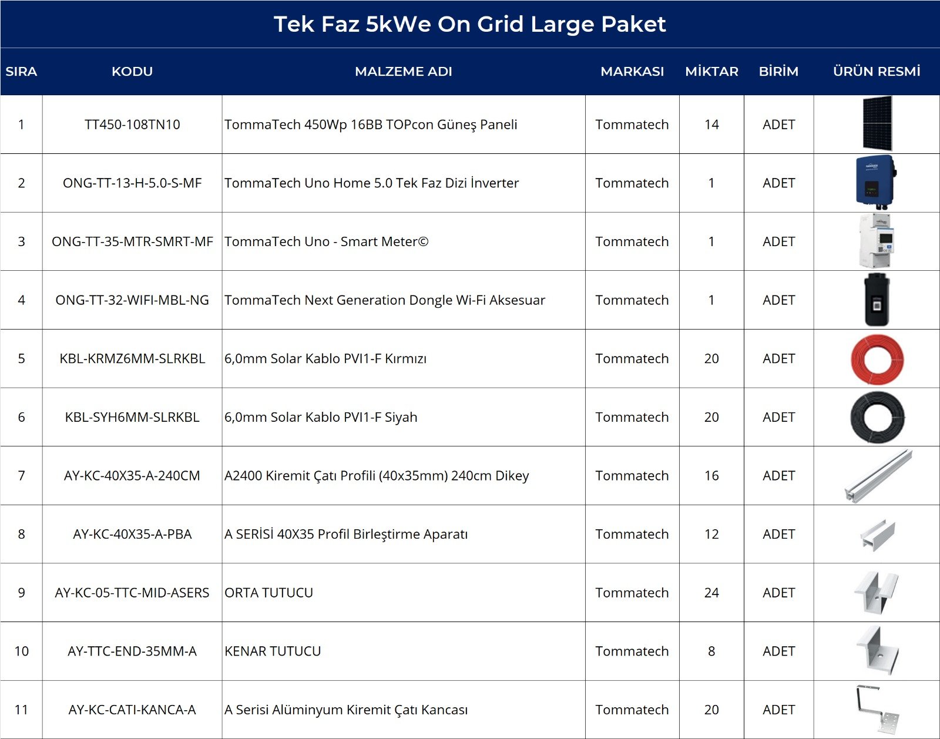This screenshot has width=940, height=739.
Task: Select code AY-KC-40X35-A-240CM
Action: coord(132,476)
